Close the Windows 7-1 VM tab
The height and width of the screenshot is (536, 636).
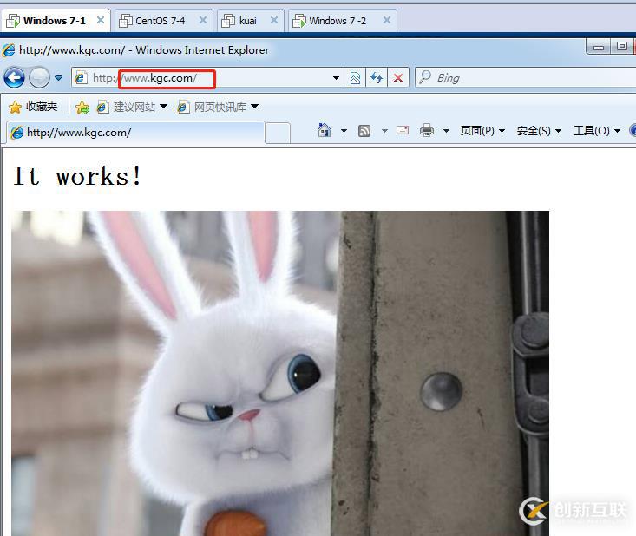[101, 20]
